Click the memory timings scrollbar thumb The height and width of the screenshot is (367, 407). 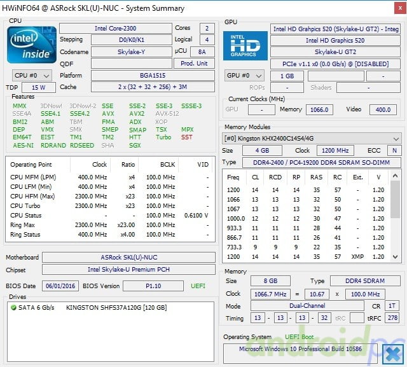[x=395, y=199]
